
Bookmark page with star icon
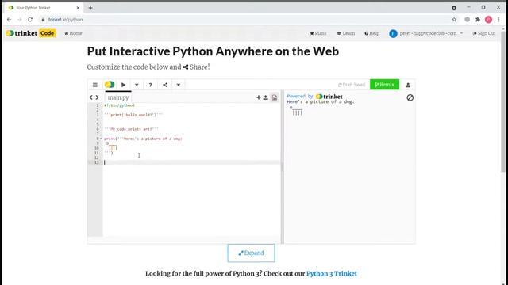pyautogui.click(x=454, y=20)
